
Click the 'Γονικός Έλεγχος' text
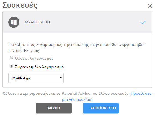tap(24, 51)
